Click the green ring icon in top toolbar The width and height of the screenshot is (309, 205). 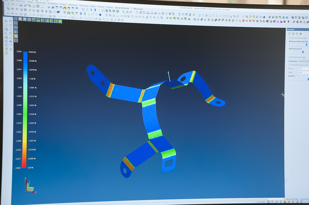point(38,6)
